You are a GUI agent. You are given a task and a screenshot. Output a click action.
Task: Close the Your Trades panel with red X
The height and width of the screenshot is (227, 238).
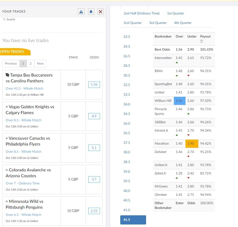point(100,12)
